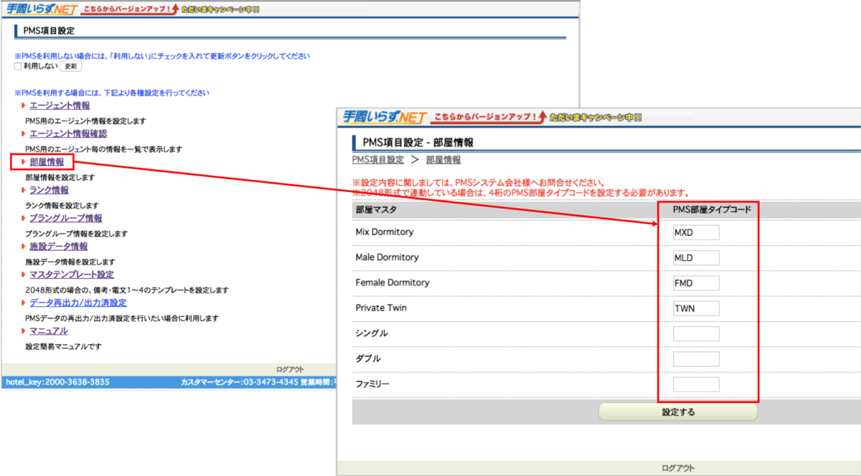Open the データ再出力/出力済設定 link

click(78, 303)
